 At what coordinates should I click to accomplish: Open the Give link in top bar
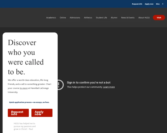click(x=158, y=4)
